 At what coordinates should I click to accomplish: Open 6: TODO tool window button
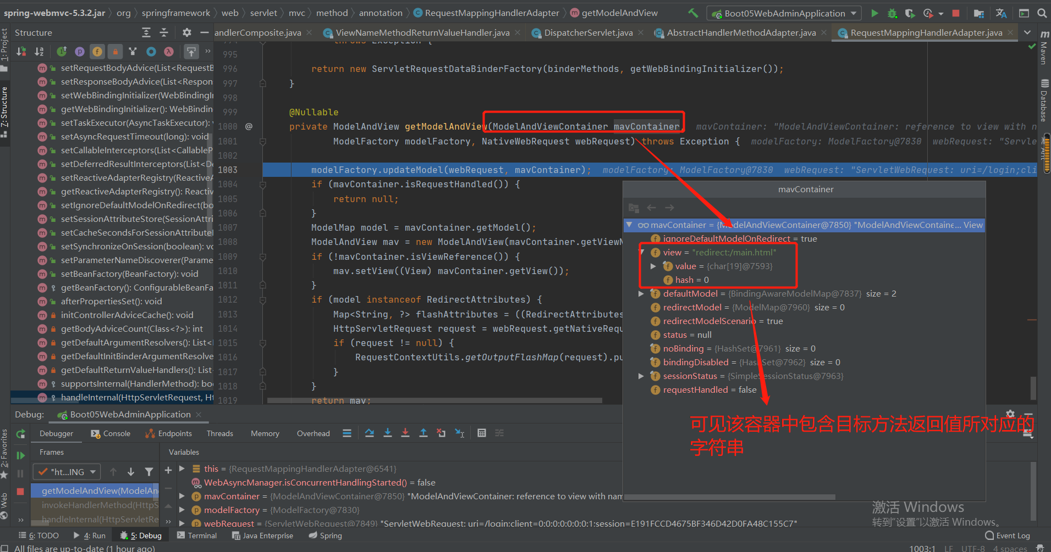[x=39, y=536]
